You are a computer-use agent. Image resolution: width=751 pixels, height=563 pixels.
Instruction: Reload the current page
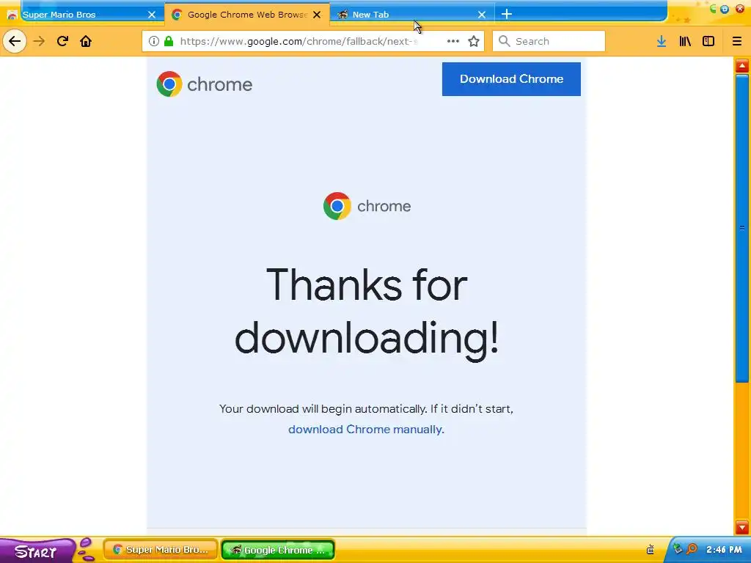(x=62, y=41)
